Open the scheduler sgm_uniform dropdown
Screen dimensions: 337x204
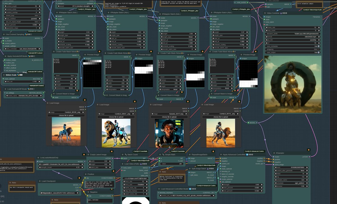pos(292,183)
